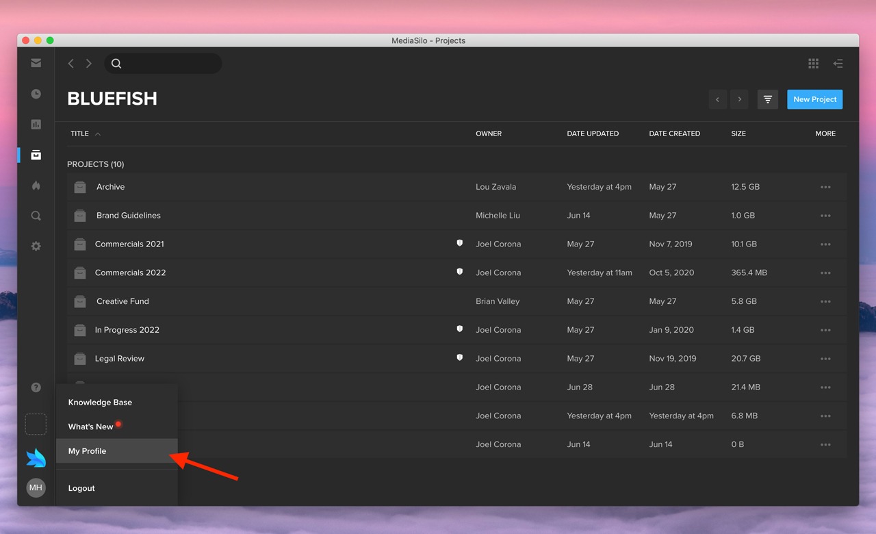Open the Commercials 2022 project

(x=130, y=273)
